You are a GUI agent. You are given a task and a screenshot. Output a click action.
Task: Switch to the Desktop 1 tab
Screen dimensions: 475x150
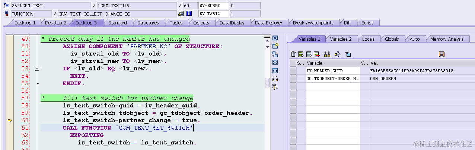tap(25, 23)
